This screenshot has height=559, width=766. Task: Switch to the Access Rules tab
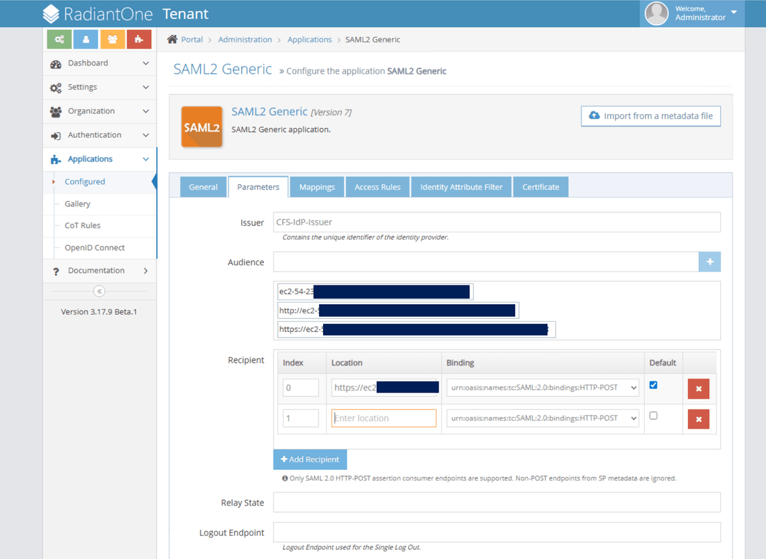tap(377, 187)
